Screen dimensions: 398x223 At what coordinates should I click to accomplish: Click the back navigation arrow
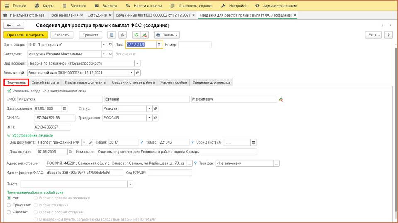tap(9, 26)
